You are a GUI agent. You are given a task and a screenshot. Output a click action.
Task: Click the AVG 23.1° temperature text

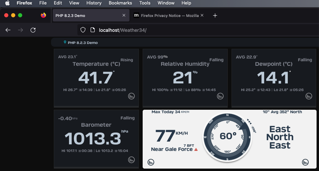click(x=68, y=57)
